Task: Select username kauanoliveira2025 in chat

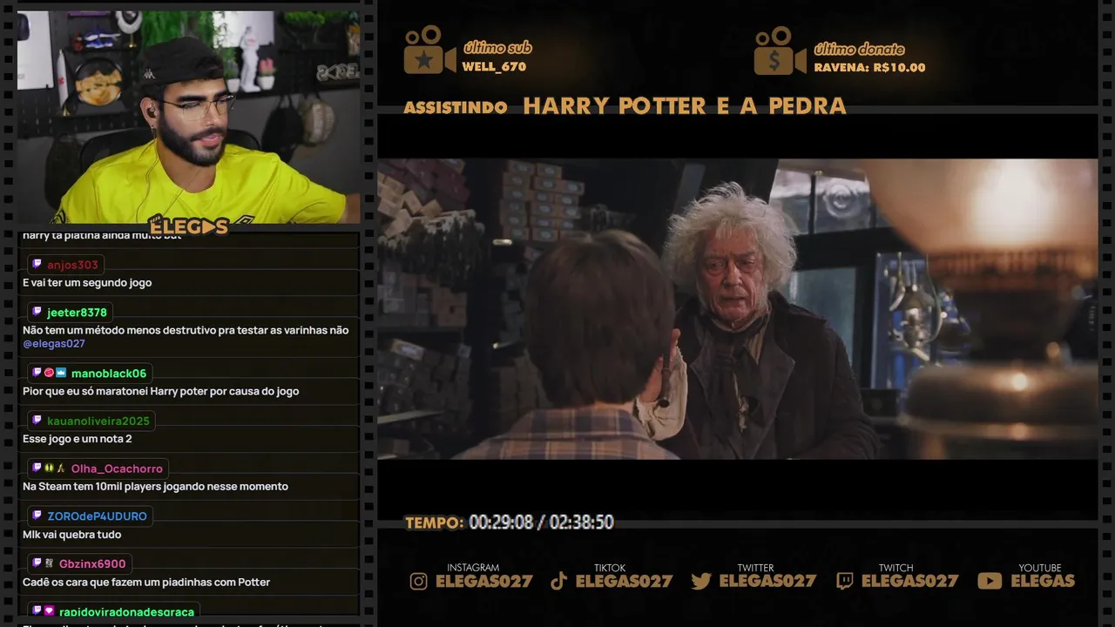Action: (98, 421)
